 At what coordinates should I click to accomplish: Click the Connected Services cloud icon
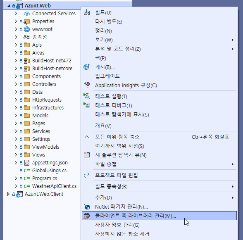point(27,14)
